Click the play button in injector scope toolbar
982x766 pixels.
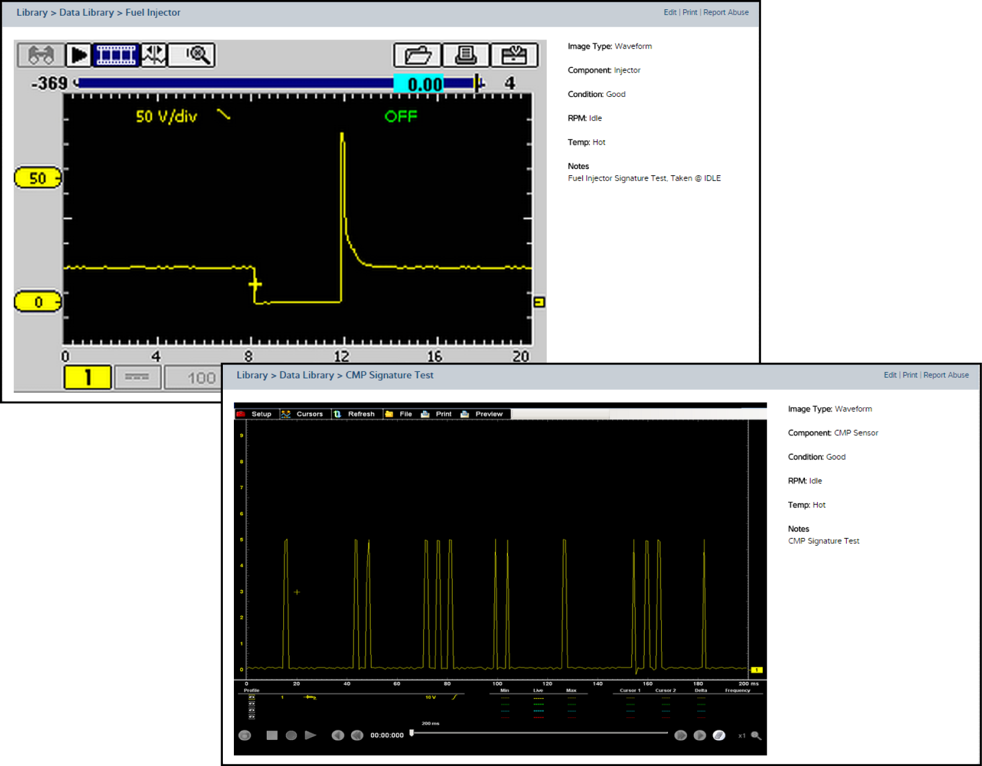pyautogui.click(x=78, y=55)
